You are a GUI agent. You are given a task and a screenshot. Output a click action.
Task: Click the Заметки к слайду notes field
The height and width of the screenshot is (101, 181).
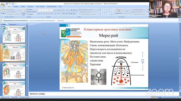click(104, 94)
